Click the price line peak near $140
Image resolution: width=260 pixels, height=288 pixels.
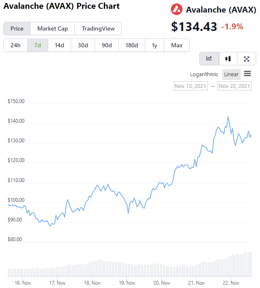(x=228, y=117)
